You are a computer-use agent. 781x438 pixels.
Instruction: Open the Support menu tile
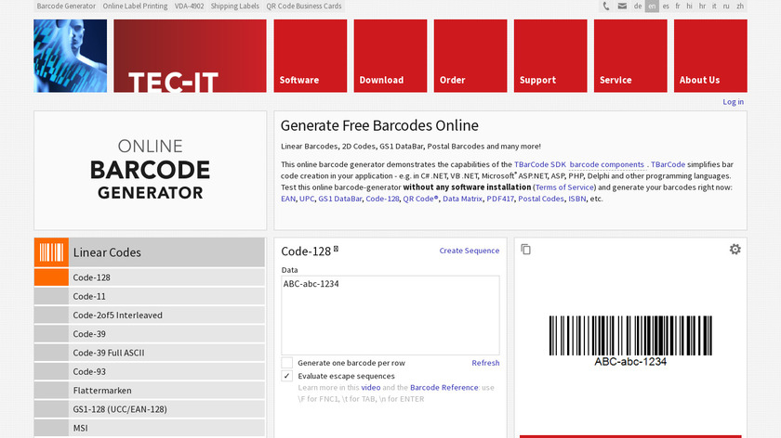pyautogui.click(x=550, y=56)
